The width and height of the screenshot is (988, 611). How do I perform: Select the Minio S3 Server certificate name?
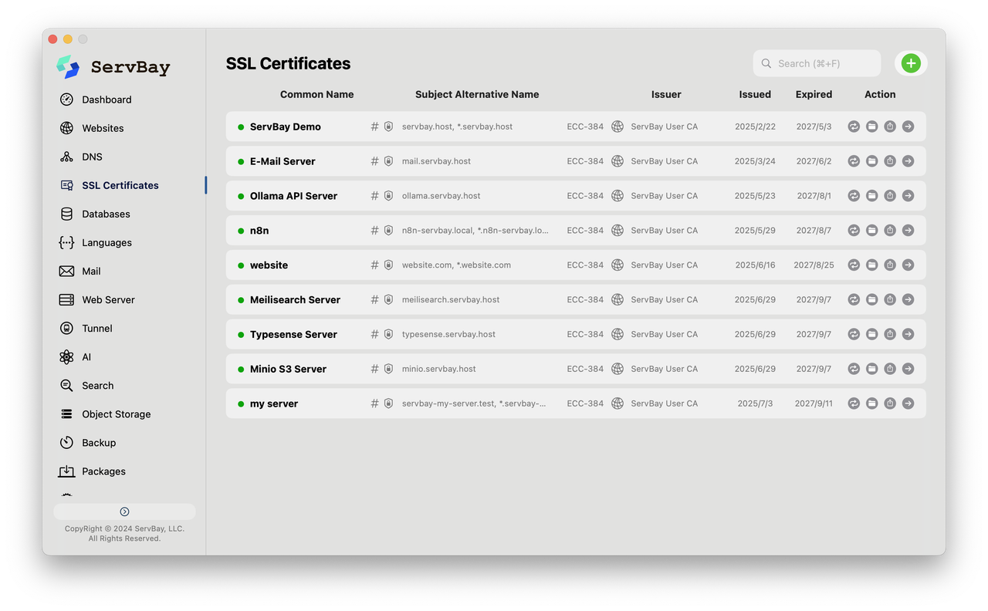(x=288, y=369)
